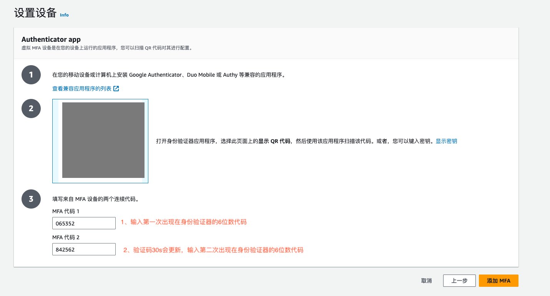Click the step 3 numbered circle
Viewport: 550px width, 296px height.
(31, 199)
